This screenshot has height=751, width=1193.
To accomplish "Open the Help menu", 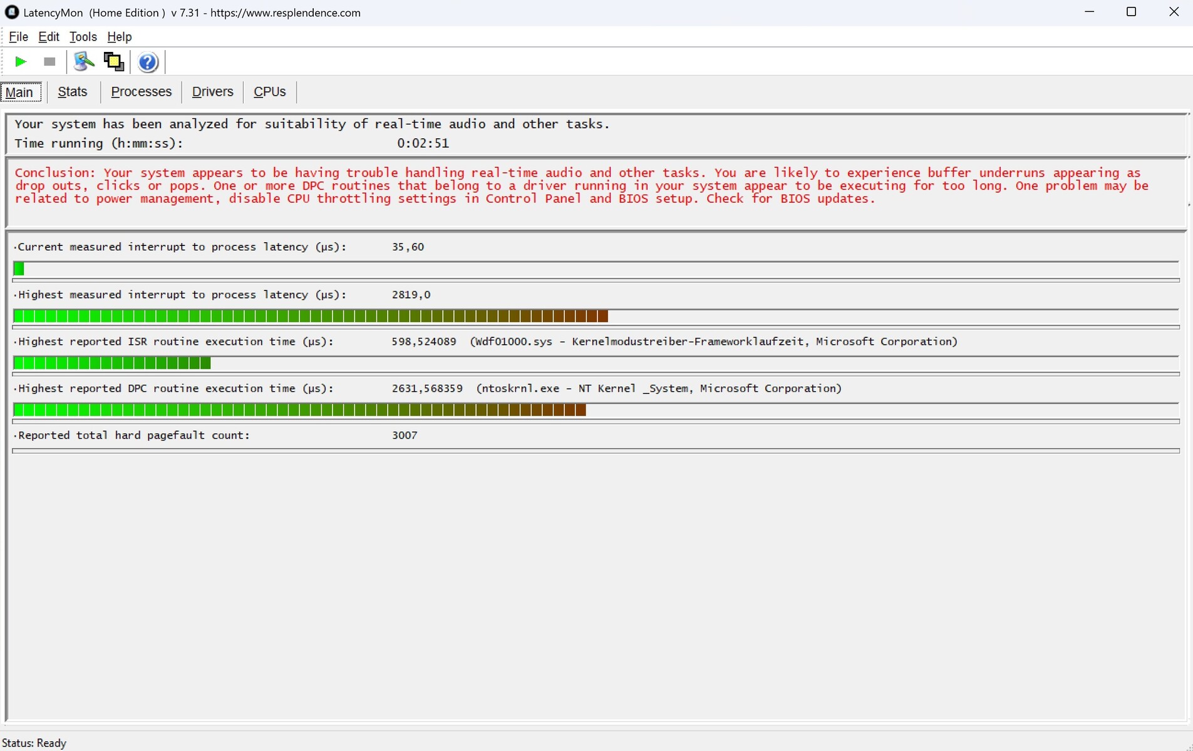I will click(x=119, y=37).
